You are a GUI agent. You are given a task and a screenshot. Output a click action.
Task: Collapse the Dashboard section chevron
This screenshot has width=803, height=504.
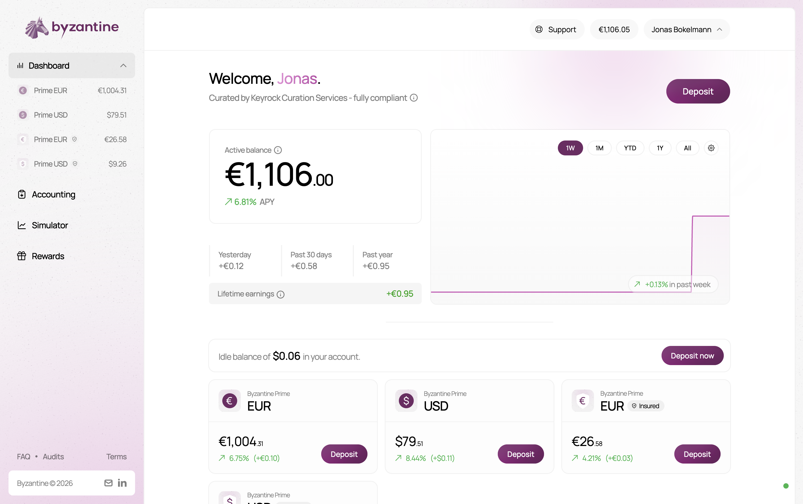point(123,66)
